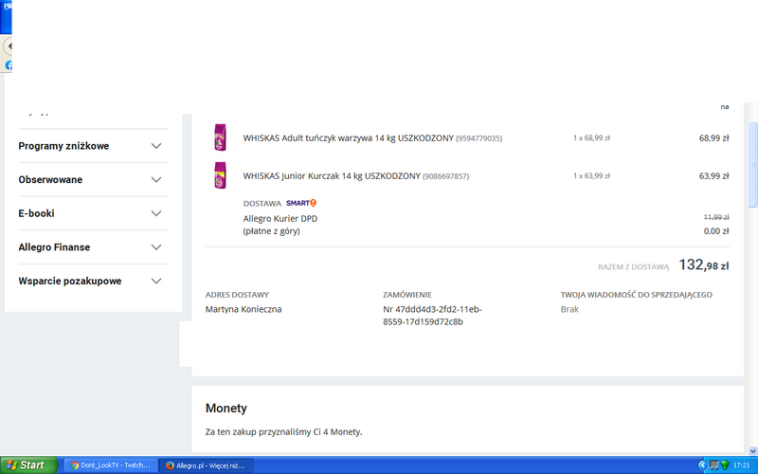Open the Windows Start menu

pyautogui.click(x=28, y=465)
